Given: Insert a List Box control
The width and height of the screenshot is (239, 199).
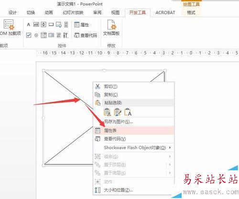Looking at the screenshot, I should [x=51, y=35].
